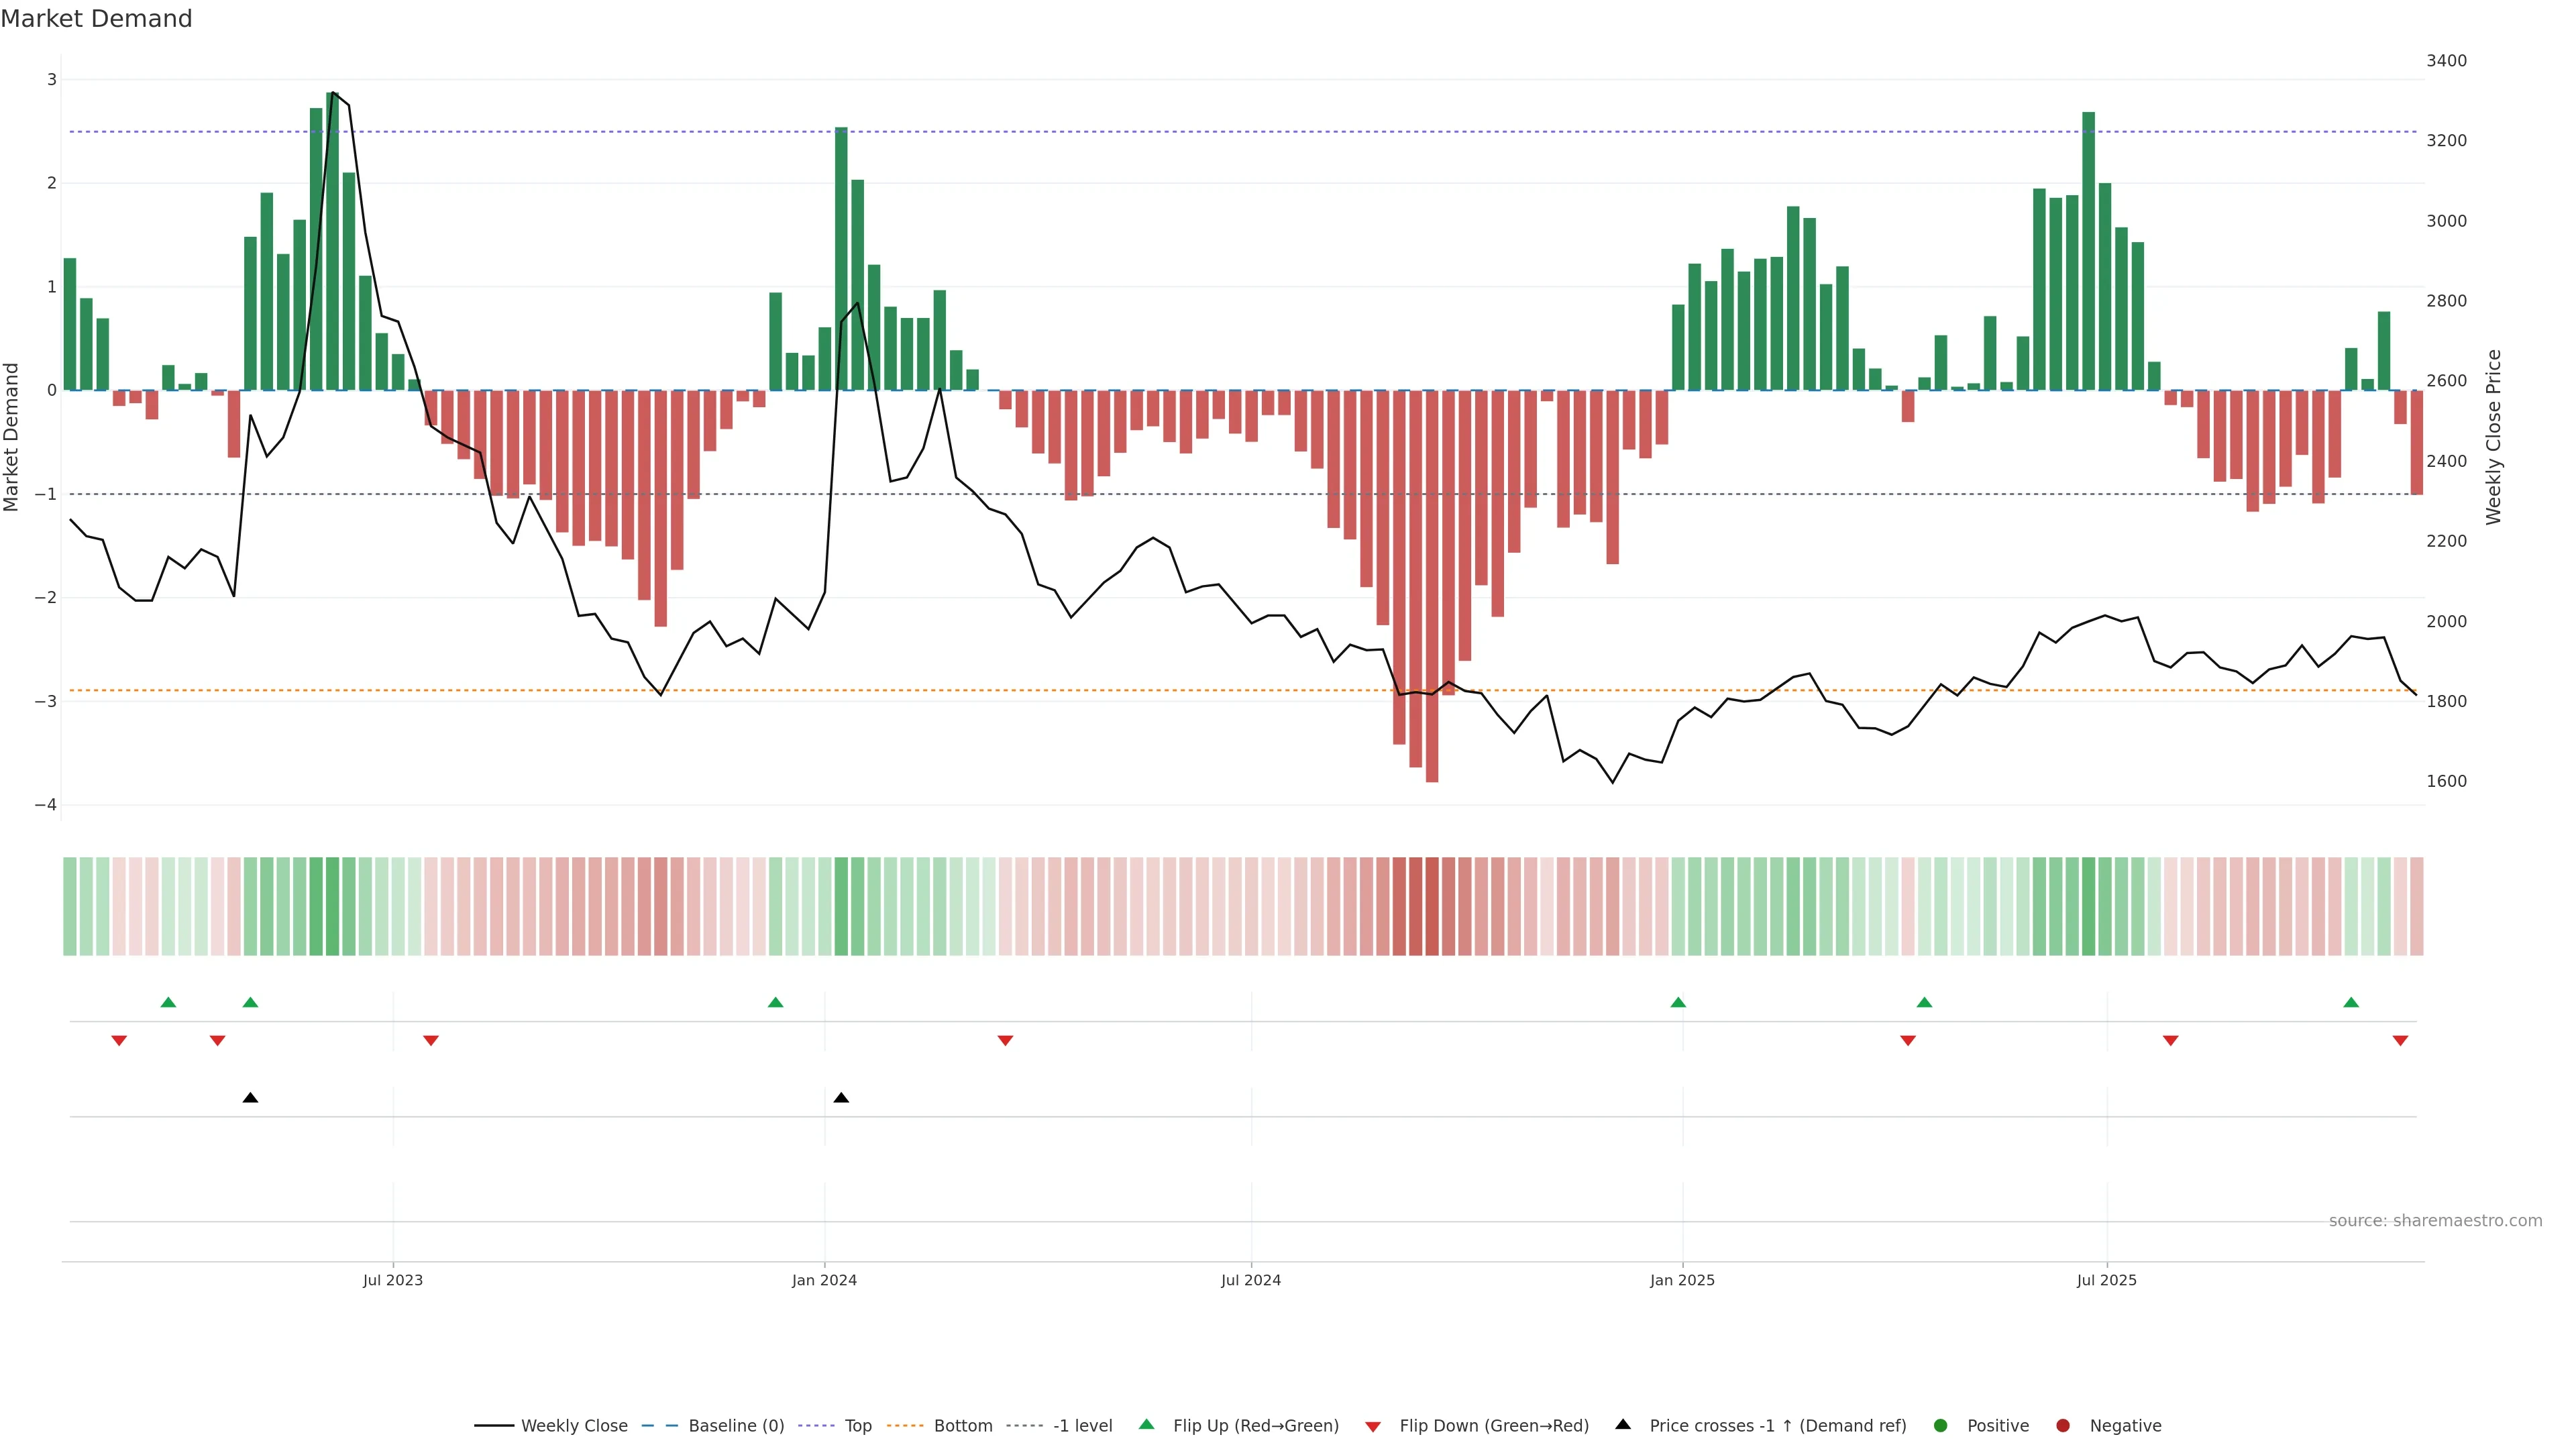
Task: Click the green Positive dot legend icon
Action: [1940, 1425]
